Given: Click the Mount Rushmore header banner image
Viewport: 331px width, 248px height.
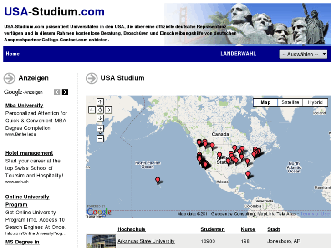Looking at the screenshot, I should [x=247, y=24].
